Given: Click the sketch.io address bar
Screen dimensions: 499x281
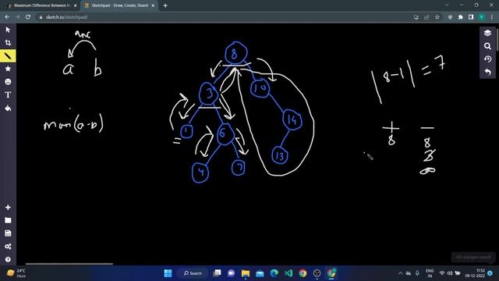Looking at the screenshot, I should click(x=223, y=17).
